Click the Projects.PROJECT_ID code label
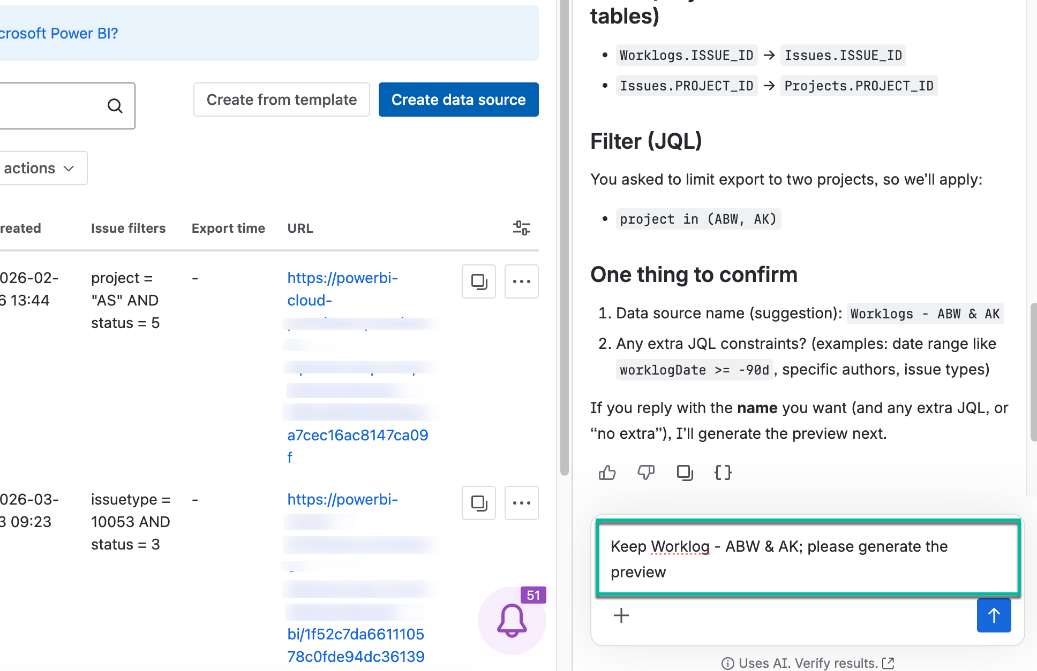The image size is (1037, 671). click(859, 86)
